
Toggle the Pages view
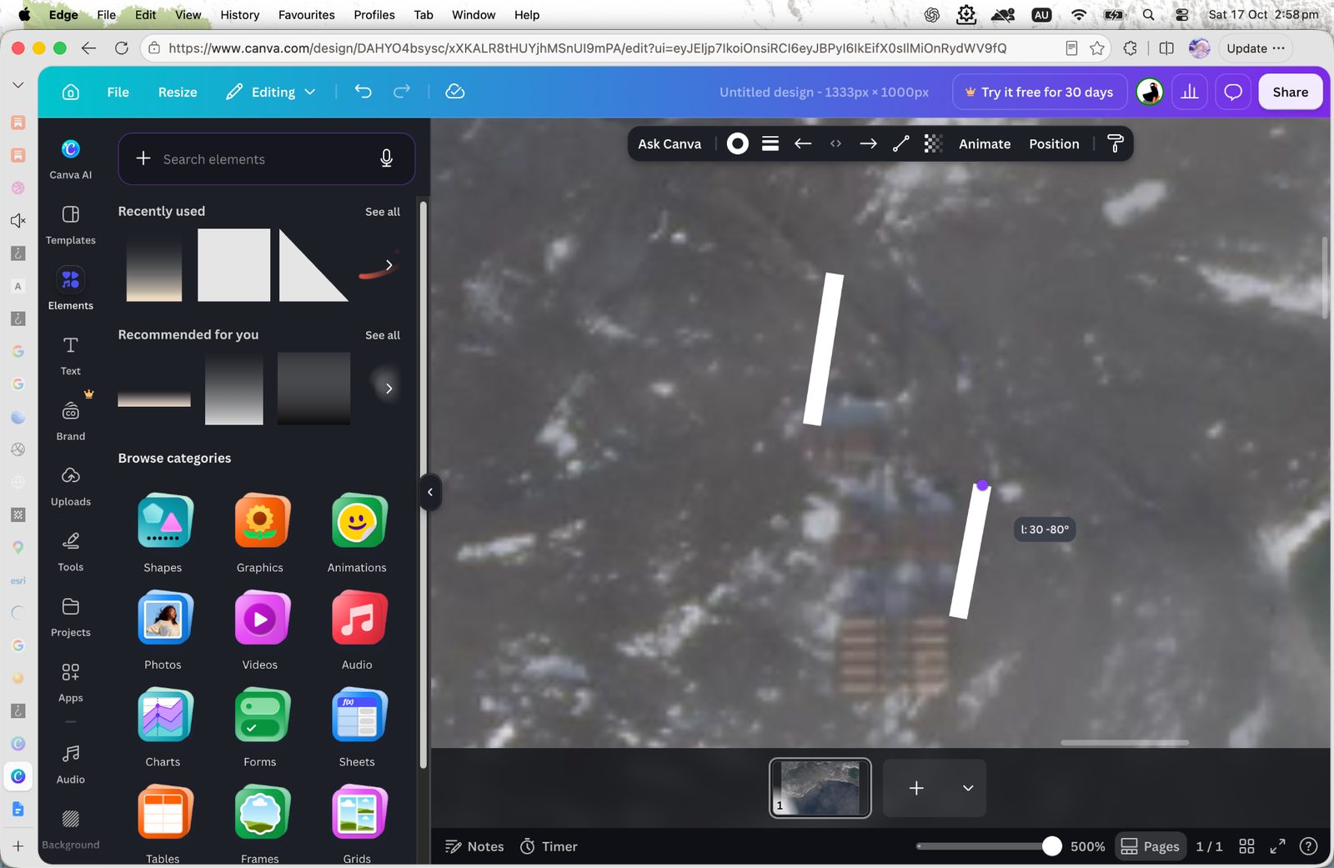(x=1151, y=846)
